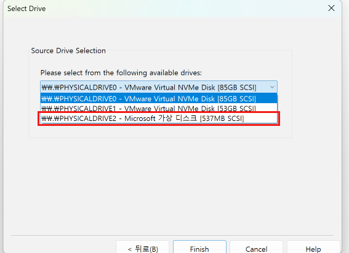
Task: Select PHYSICALDRIVE1 VMware 53GB entry
Action: coord(159,108)
